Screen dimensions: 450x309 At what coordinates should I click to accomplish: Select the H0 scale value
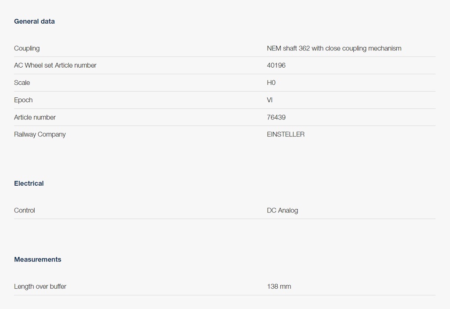pos(271,83)
